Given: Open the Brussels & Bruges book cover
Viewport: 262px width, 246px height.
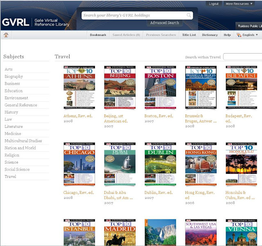Looking at the screenshot, I should coord(201,87).
